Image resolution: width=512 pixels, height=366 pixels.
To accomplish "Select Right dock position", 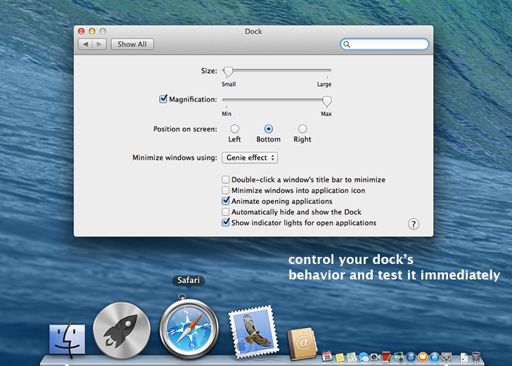I will tap(302, 129).
